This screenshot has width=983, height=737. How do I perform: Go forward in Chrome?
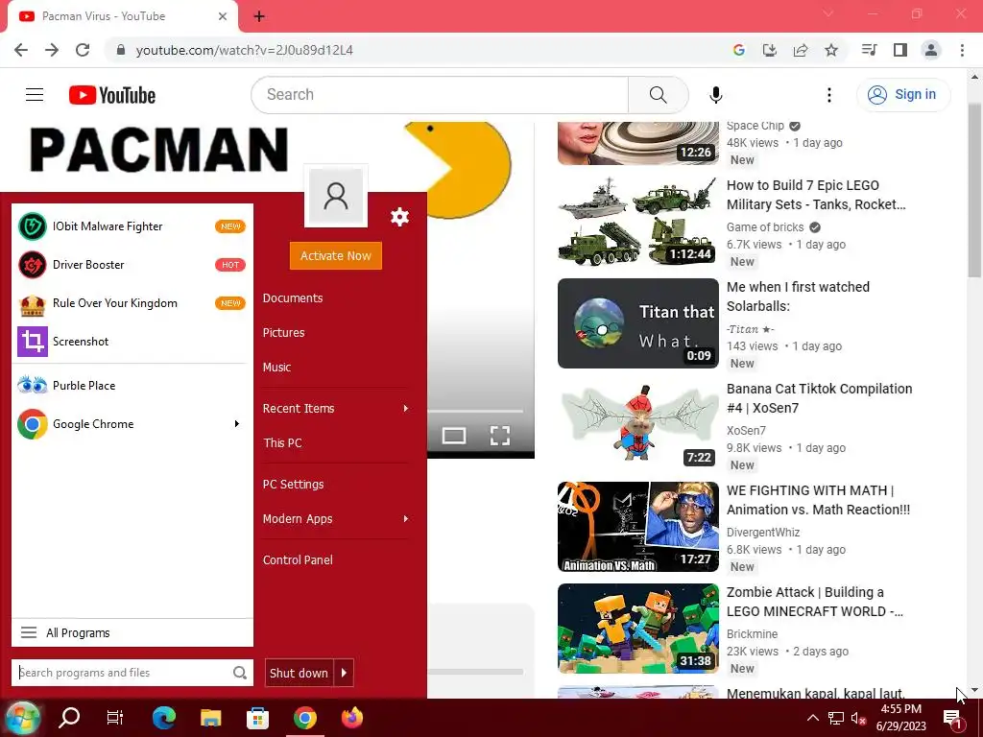pyautogui.click(x=52, y=50)
